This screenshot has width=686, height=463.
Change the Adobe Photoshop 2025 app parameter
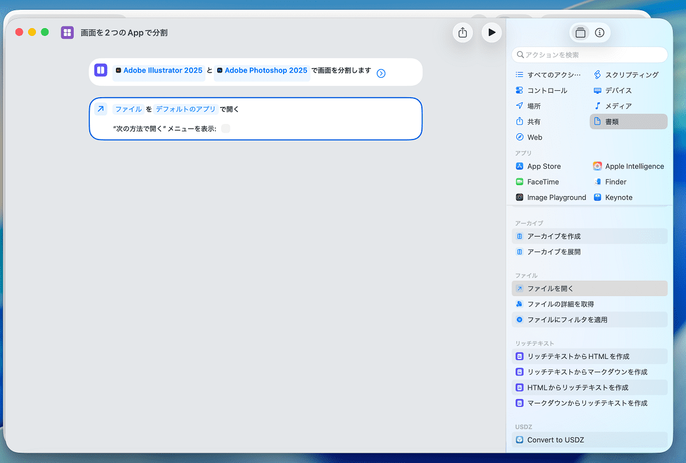click(262, 71)
